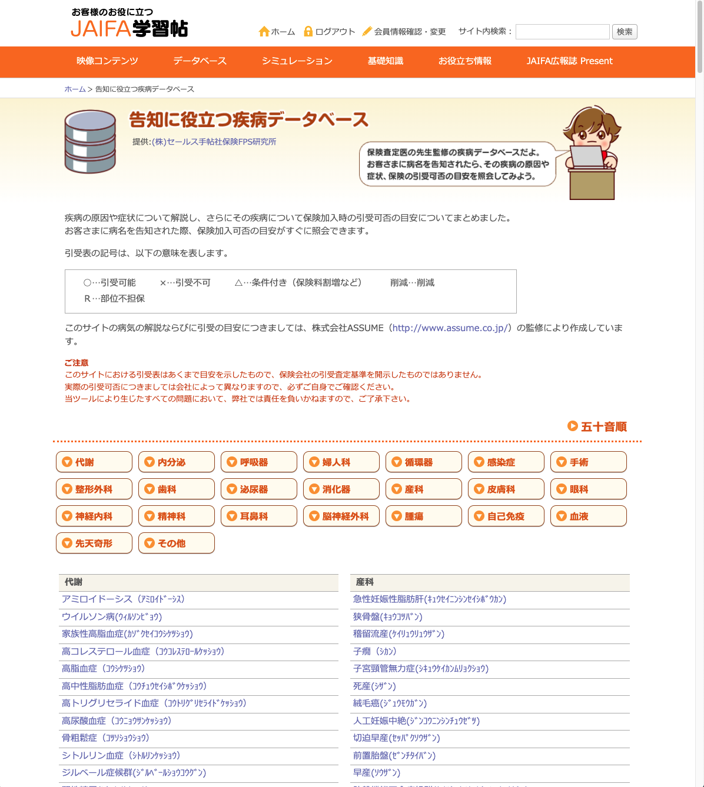Click the padlock icon for ログアウト
Screen dimensions: 704x787
[x=308, y=31]
